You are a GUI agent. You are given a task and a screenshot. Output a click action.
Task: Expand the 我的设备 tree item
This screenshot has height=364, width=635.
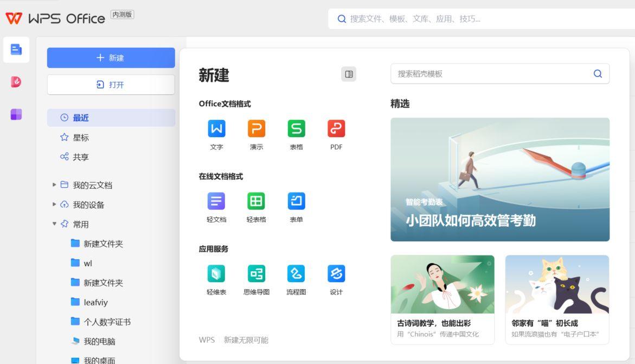(54, 205)
